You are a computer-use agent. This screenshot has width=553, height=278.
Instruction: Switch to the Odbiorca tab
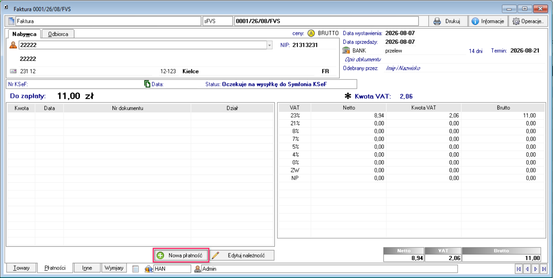[58, 34]
